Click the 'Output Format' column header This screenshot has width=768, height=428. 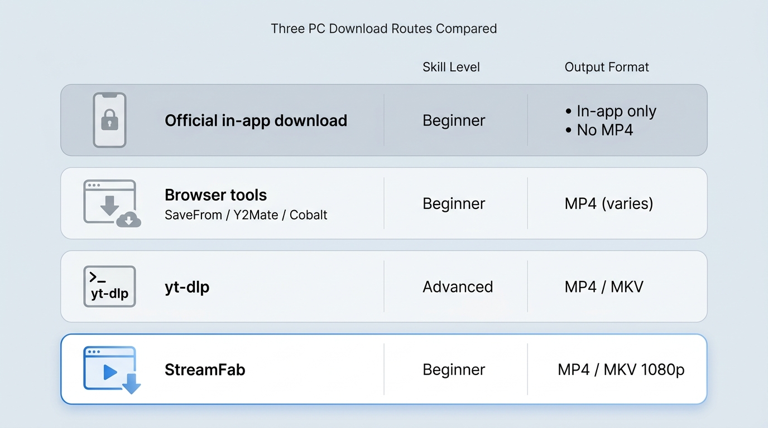pyautogui.click(x=607, y=67)
